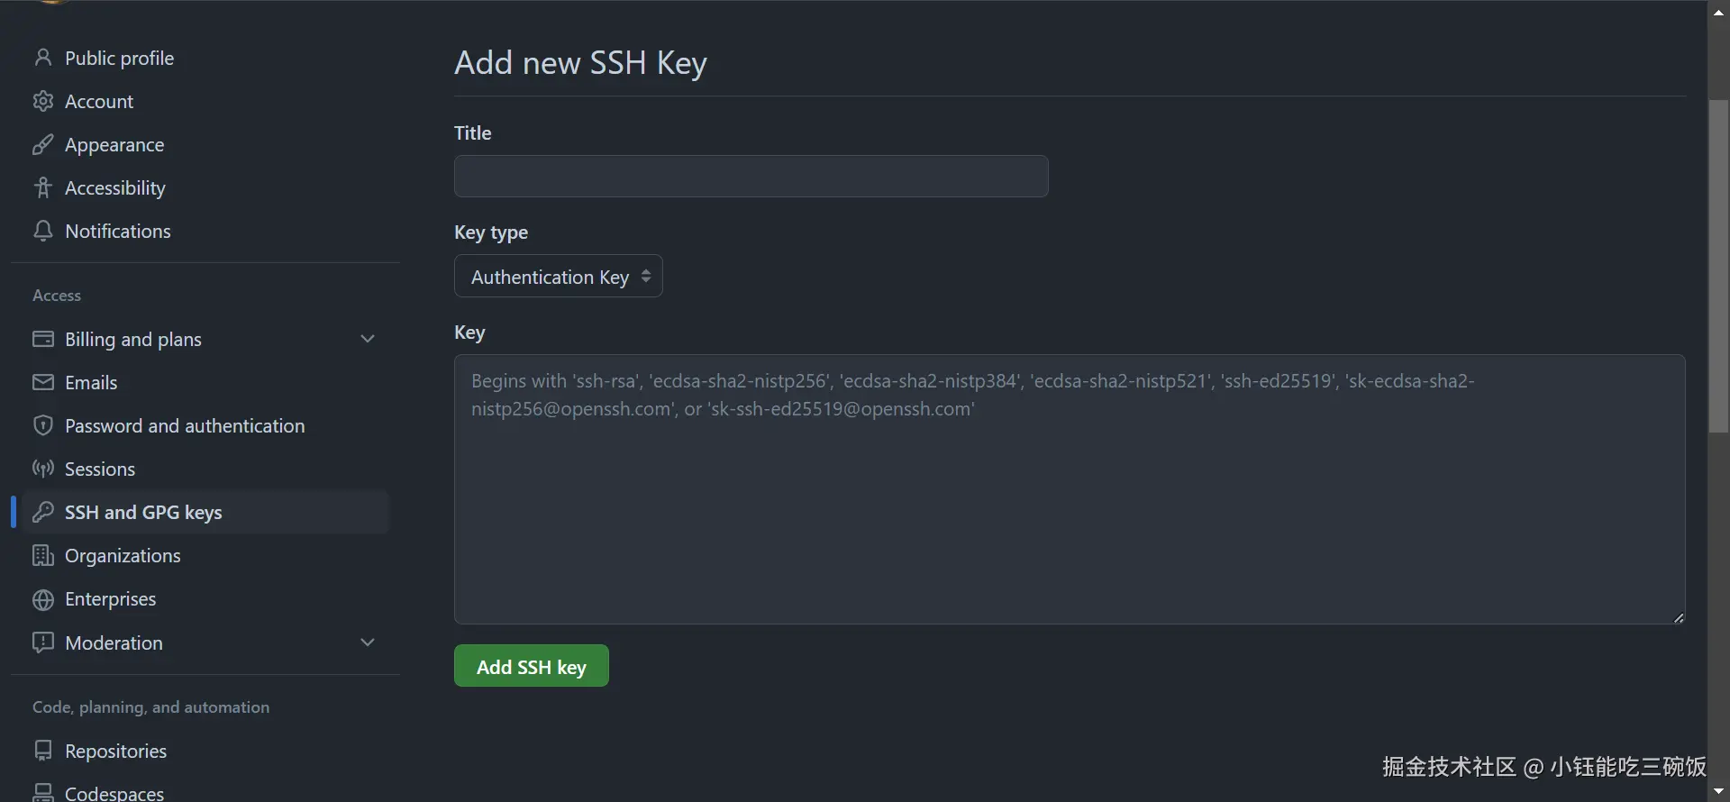
Task: Click the Accessibility figure icon
Action: pos(42,187)
